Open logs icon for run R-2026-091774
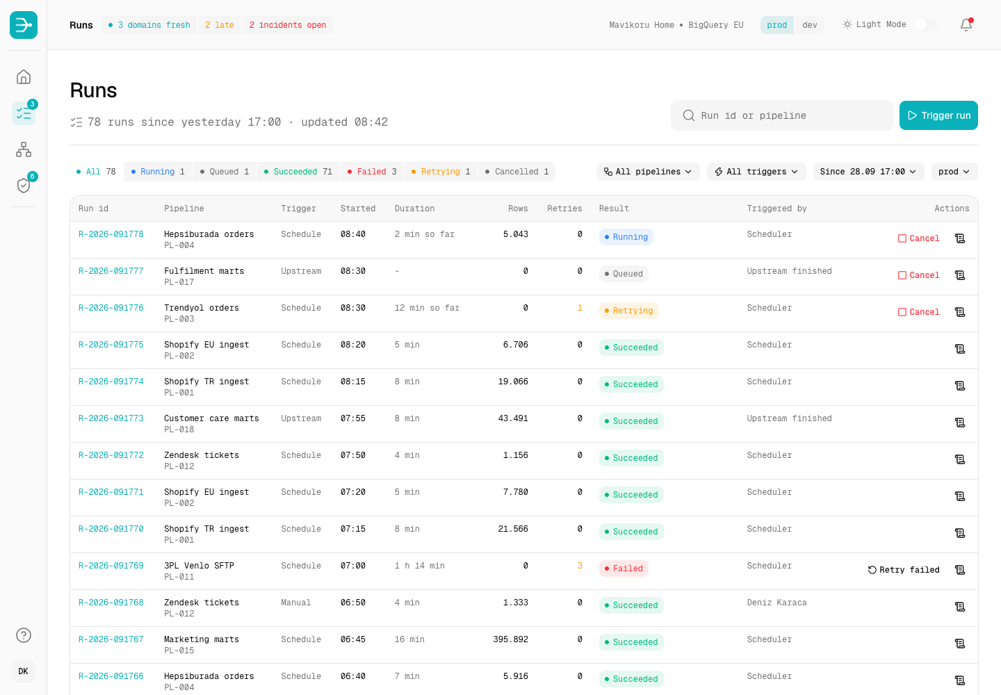This screenshot has height=695, width=1001. click(x=960, y=386)
